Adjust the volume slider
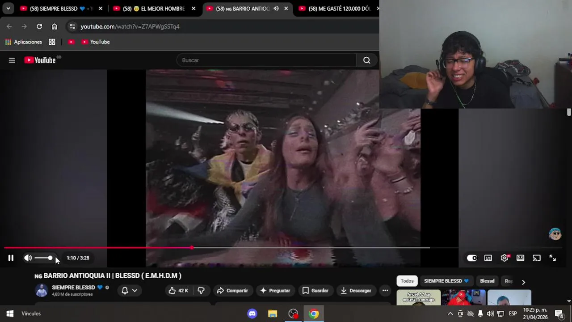 (43, 258)
